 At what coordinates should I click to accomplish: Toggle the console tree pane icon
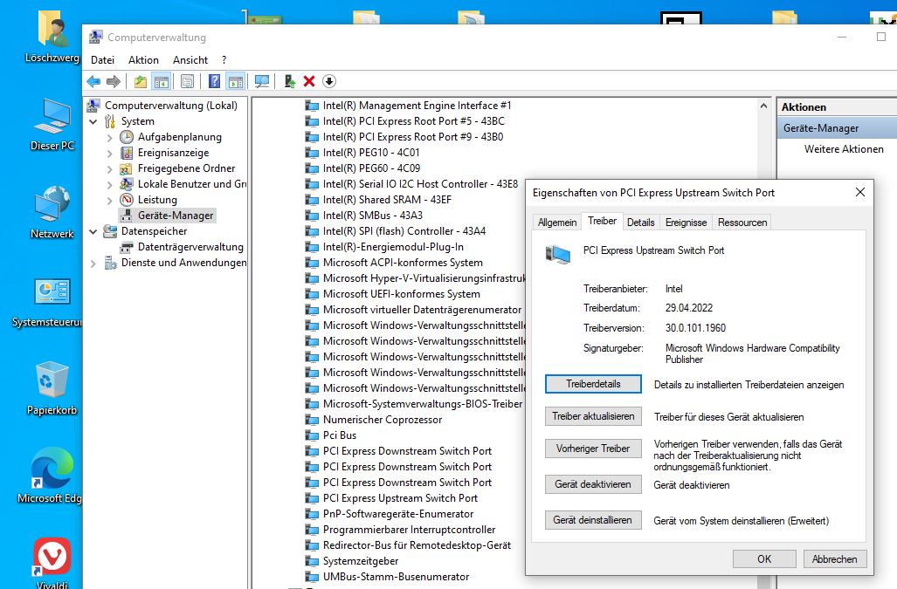tap(162, 82)
